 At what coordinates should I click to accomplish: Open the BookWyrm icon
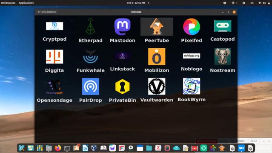pos(192,86)
